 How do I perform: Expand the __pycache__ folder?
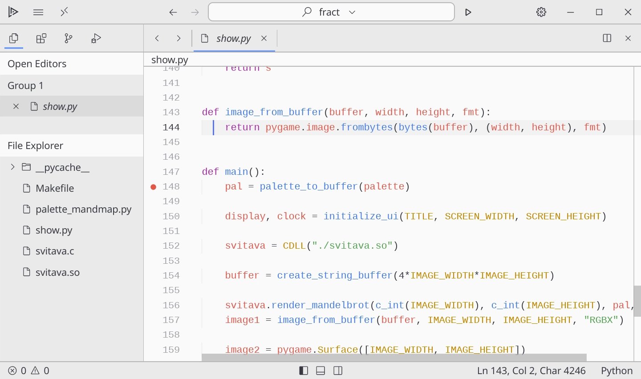coord(12,167)
